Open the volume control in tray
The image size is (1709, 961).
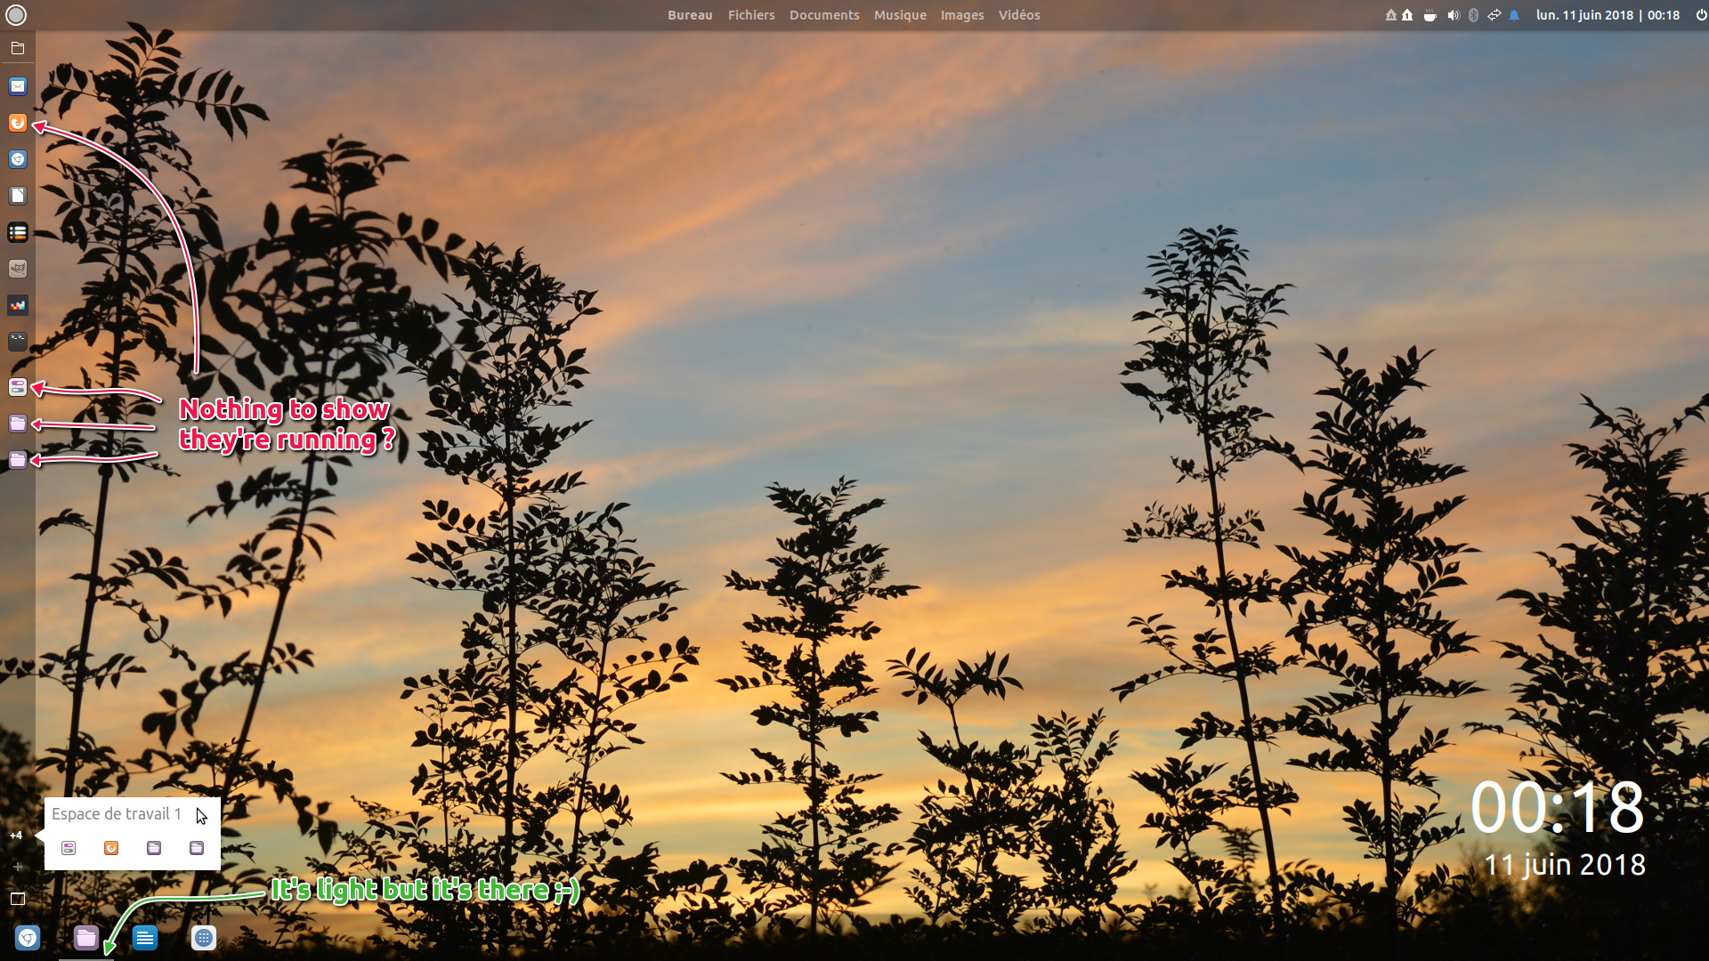pos(1453,15)
